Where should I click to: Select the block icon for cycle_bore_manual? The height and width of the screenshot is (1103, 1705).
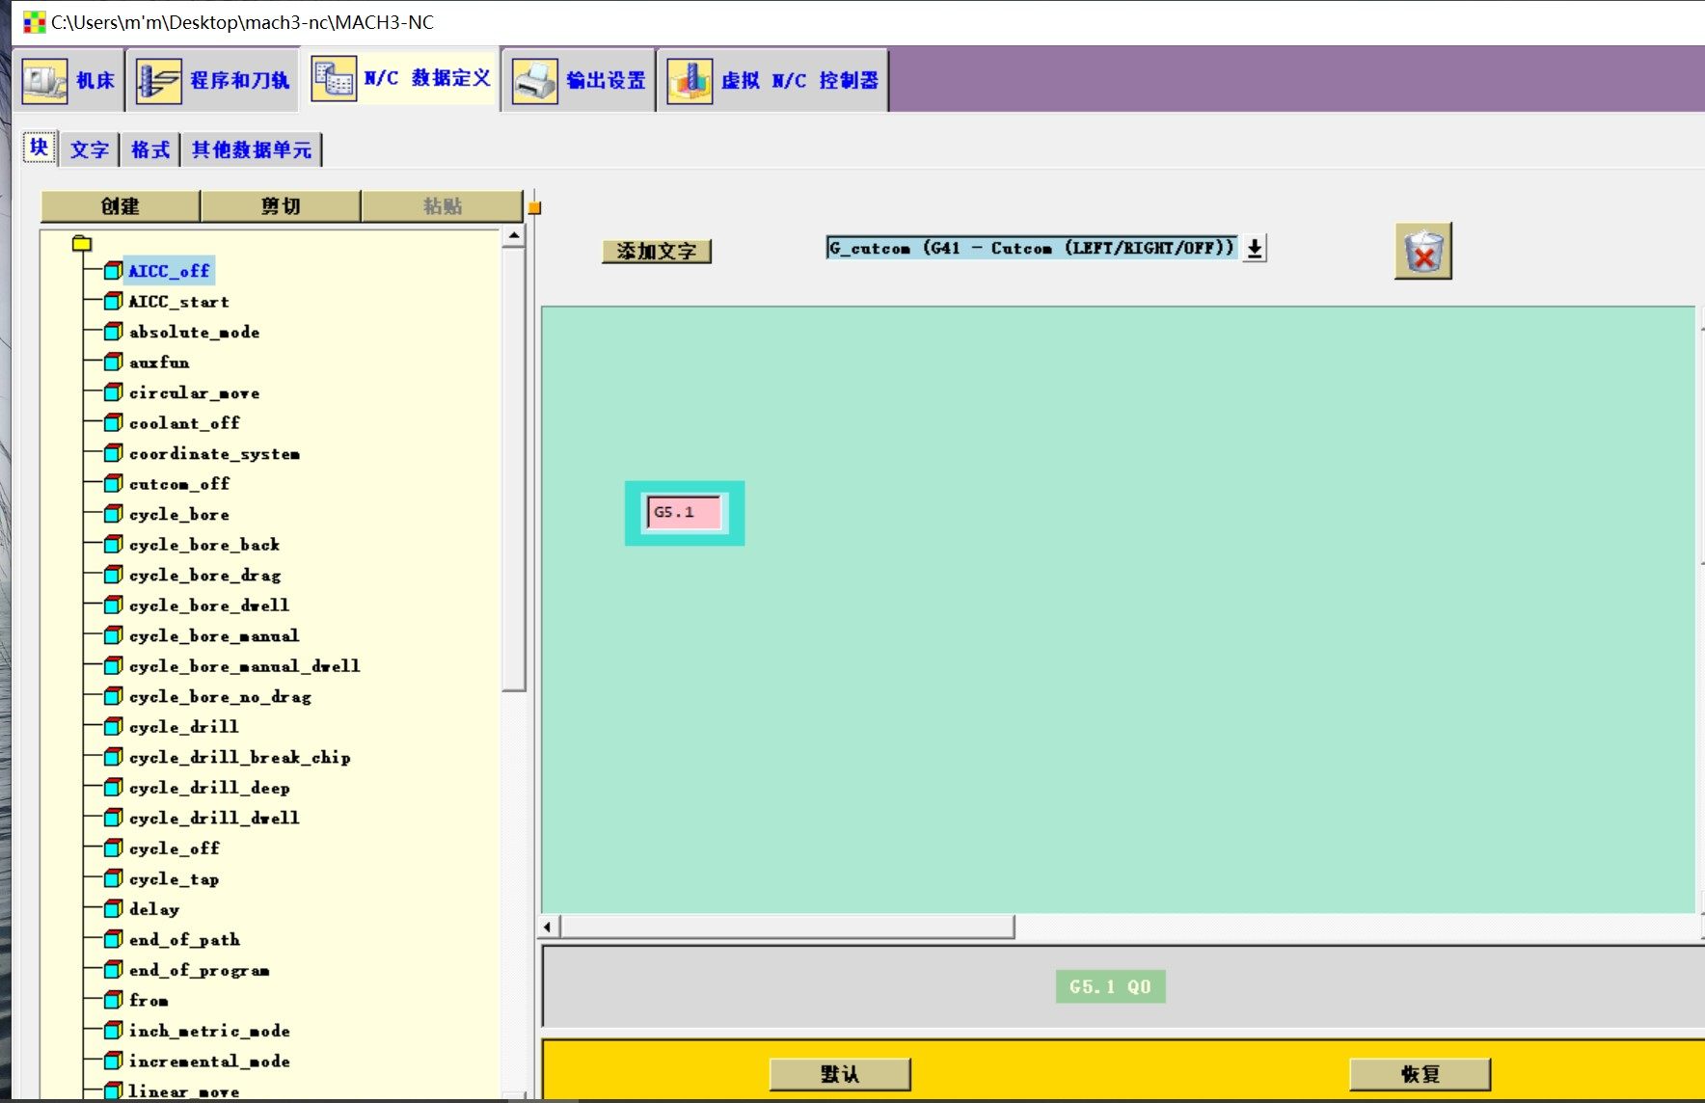point(113,635)
